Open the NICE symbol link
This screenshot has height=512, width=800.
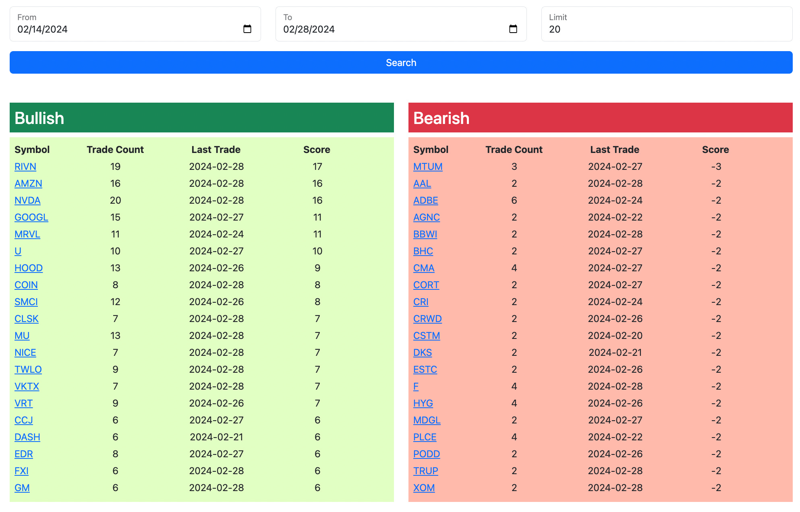[25, 353]
